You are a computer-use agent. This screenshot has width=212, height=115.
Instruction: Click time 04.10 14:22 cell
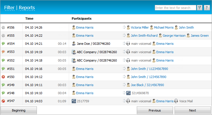34,36
